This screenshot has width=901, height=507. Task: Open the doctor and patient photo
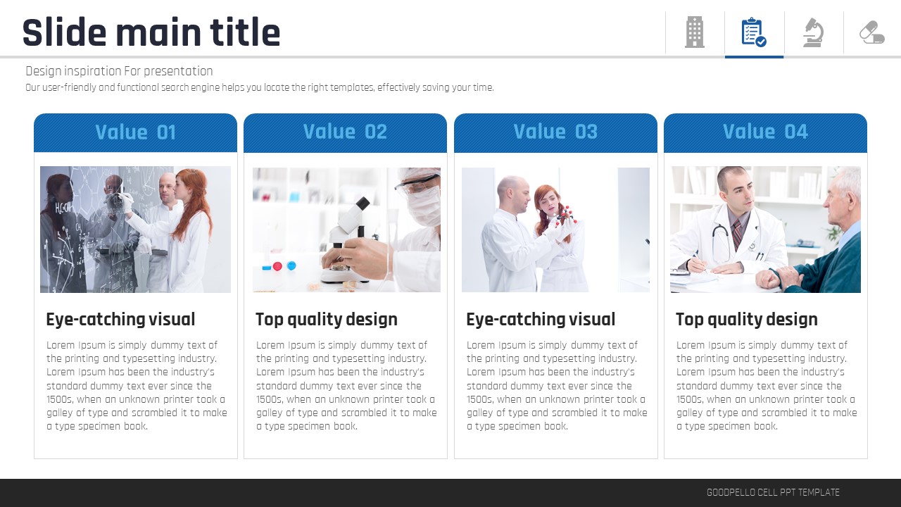[x=766, y=230]
